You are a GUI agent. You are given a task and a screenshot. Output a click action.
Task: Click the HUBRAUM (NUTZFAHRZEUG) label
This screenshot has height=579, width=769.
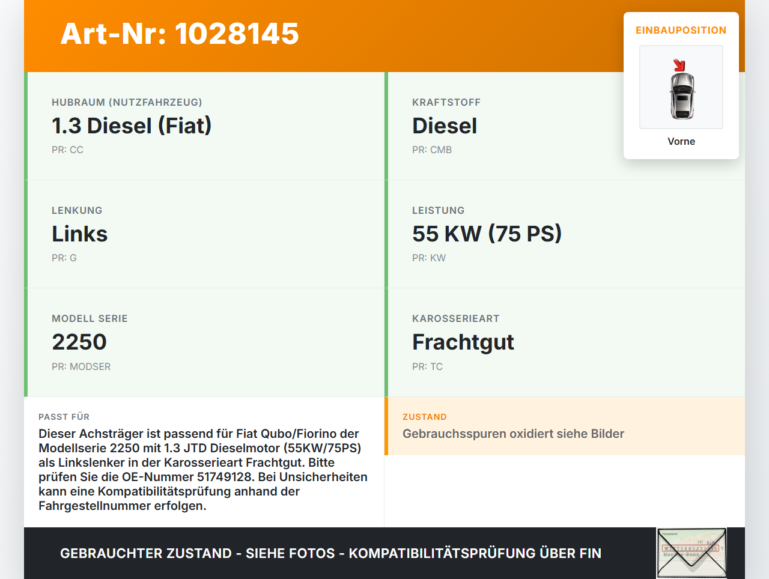pyautogui.click(x=127, y=102)
